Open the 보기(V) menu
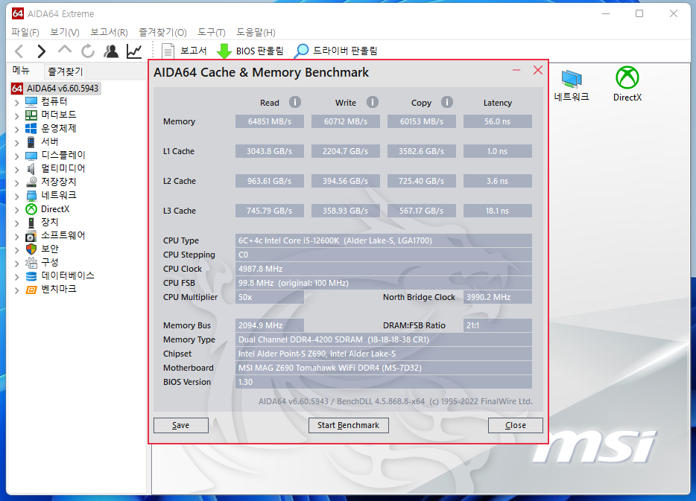Viewport: 696px width, 501px height. click(x=64, y=32)
